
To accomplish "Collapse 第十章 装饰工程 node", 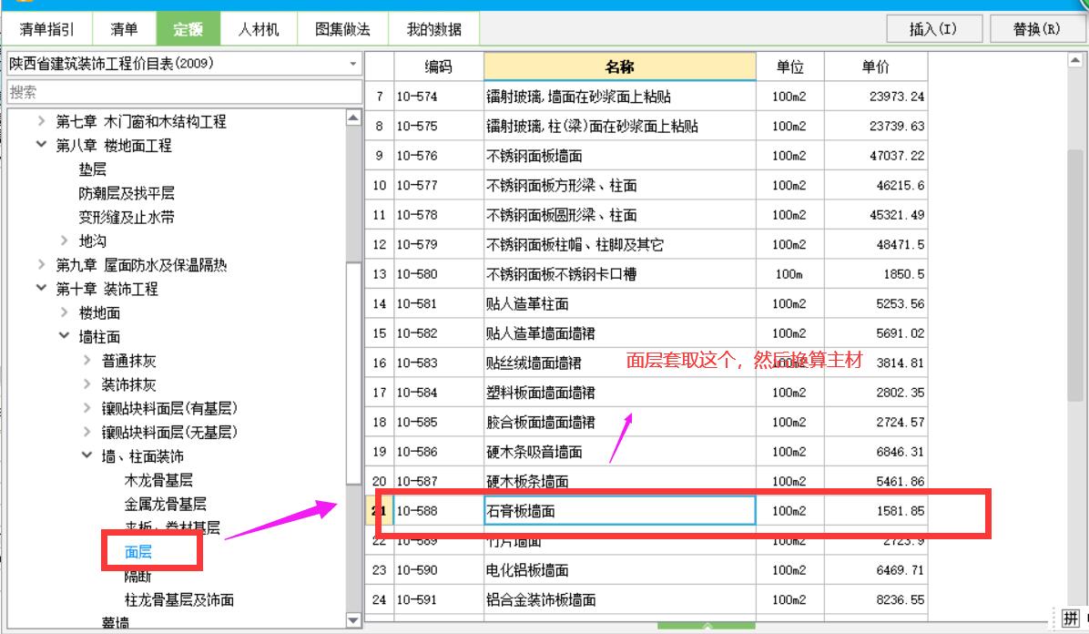I will (41, 288).
